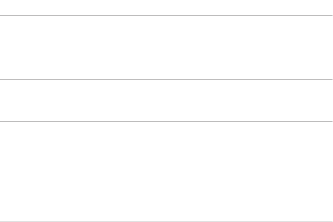Click the left end of the bottom divider
The image size is (333, 222).
coord(1,222)
